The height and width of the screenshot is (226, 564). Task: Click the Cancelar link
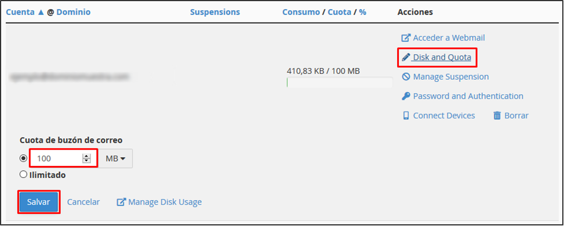click(x=83, y=202)
